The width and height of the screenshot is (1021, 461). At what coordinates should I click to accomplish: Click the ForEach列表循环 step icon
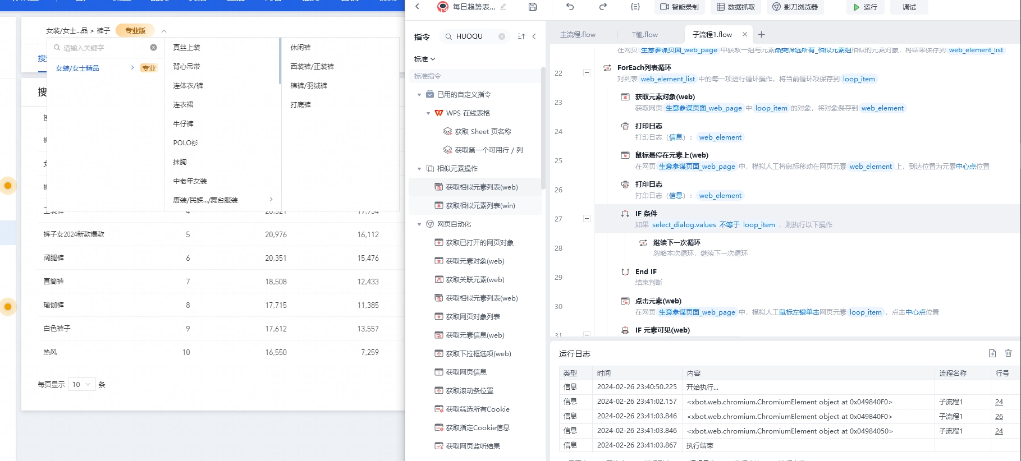pos(607,68)
